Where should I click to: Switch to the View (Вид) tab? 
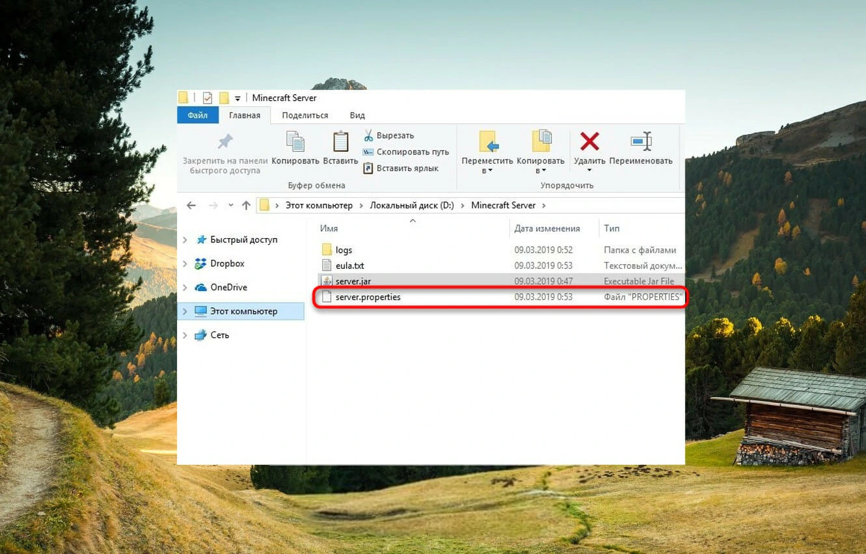(357, 115)
